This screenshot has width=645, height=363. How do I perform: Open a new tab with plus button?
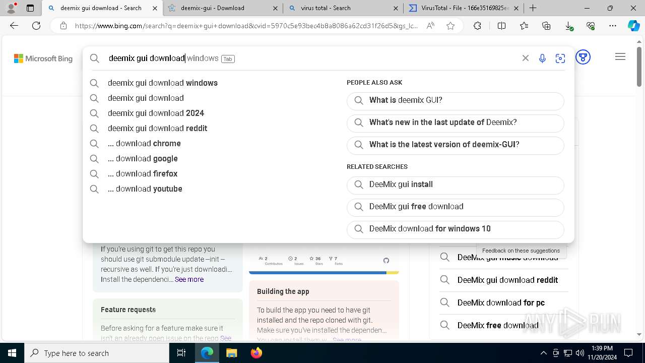click(x=533, y=8)
